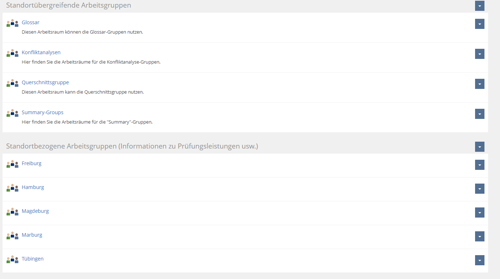Click the people icon beside Hamburg
Viewport: 500px width, 279px height.
pos(12,188)
